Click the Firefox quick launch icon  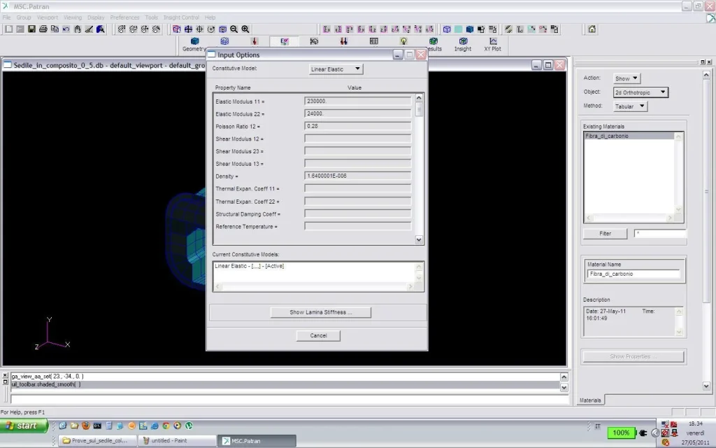[86, 426]
